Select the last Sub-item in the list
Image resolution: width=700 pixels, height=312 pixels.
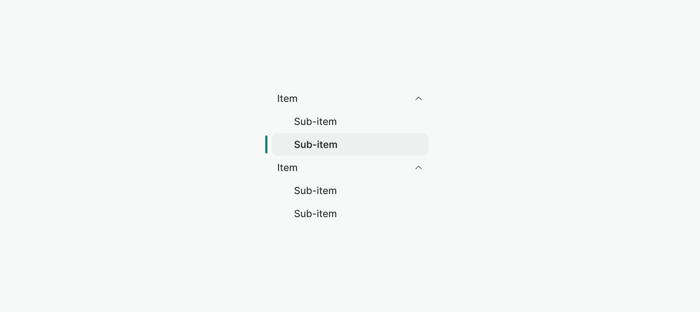315,214
